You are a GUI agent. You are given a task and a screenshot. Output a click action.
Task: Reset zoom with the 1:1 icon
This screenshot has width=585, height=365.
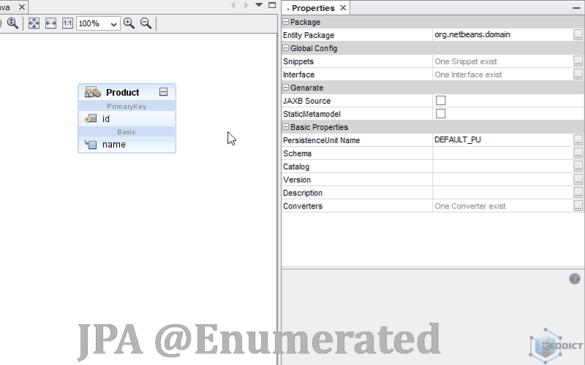point(67,23)
